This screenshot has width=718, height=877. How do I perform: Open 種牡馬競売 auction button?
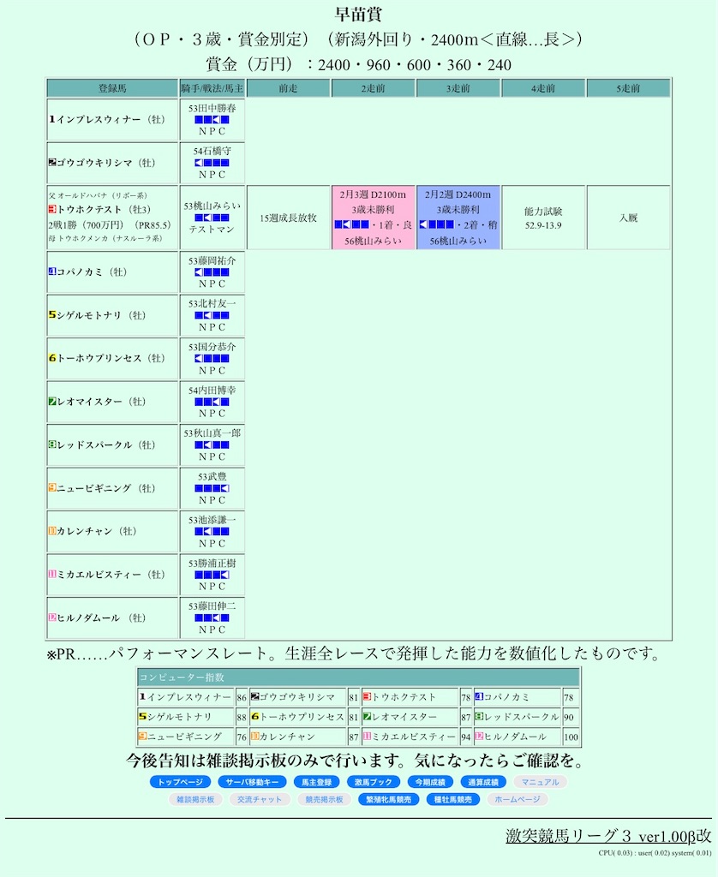click(x=452, y=799)
